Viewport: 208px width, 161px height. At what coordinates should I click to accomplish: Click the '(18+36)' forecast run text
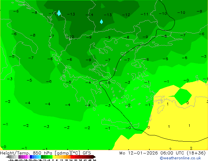click(x=196, y=153)
